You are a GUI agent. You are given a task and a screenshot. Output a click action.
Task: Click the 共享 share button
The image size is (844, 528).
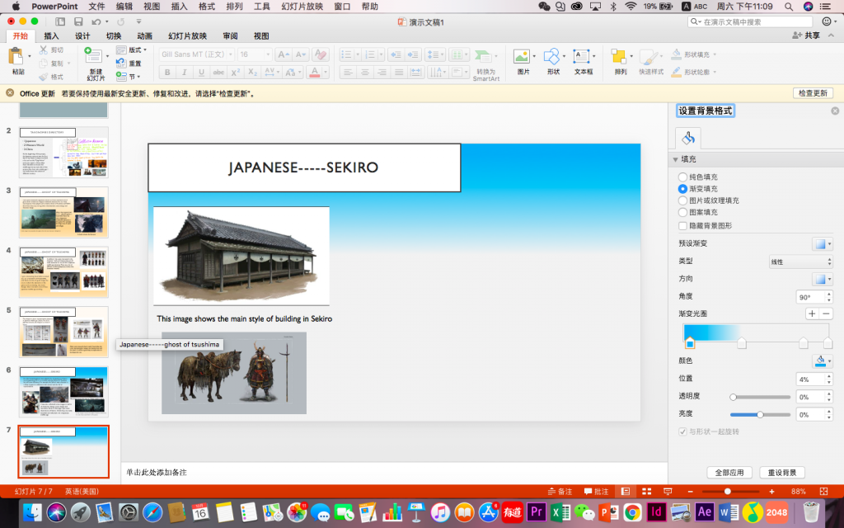(x=806, y=35)
